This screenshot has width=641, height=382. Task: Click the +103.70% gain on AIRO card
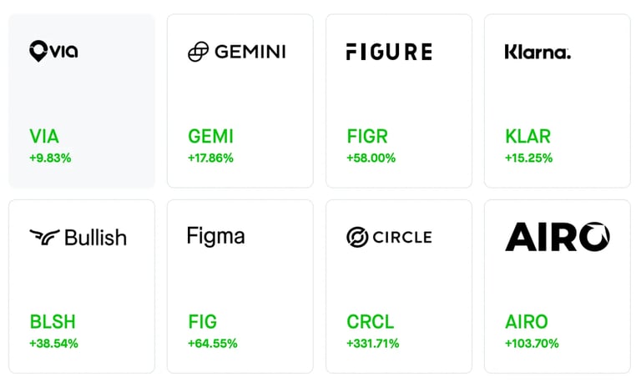pos(532,344)
